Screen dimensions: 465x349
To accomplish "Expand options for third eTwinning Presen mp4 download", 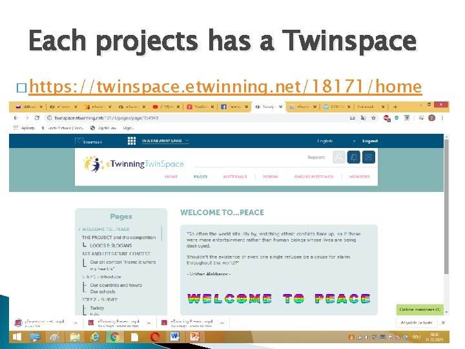I will [222, 323].
